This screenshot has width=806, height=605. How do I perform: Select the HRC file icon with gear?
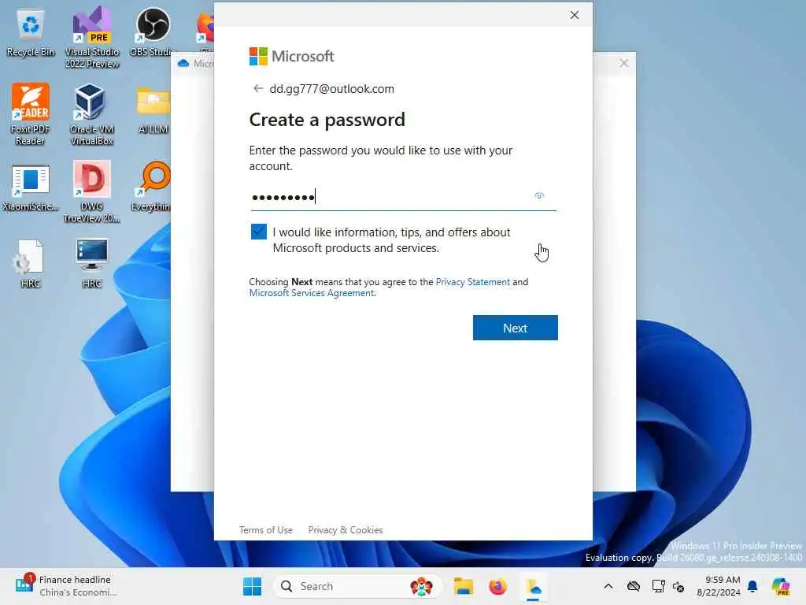30,263
